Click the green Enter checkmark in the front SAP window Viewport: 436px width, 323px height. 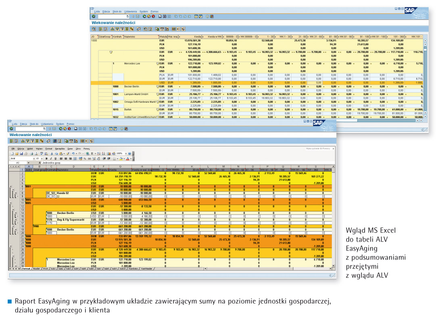point(11,128)
